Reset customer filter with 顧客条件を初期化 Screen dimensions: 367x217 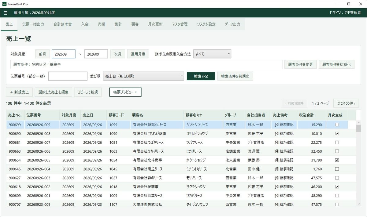[337, 64]
